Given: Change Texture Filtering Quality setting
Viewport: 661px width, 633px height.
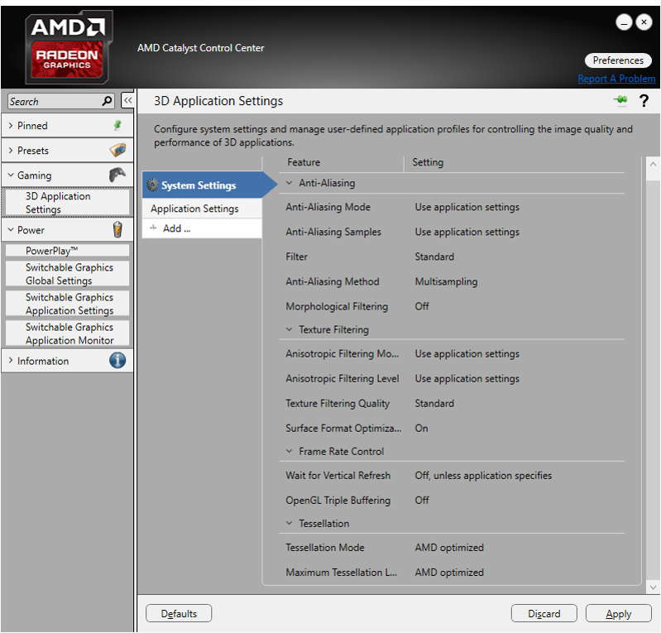Looking at the screenshot, I should (x=434, y=403).
